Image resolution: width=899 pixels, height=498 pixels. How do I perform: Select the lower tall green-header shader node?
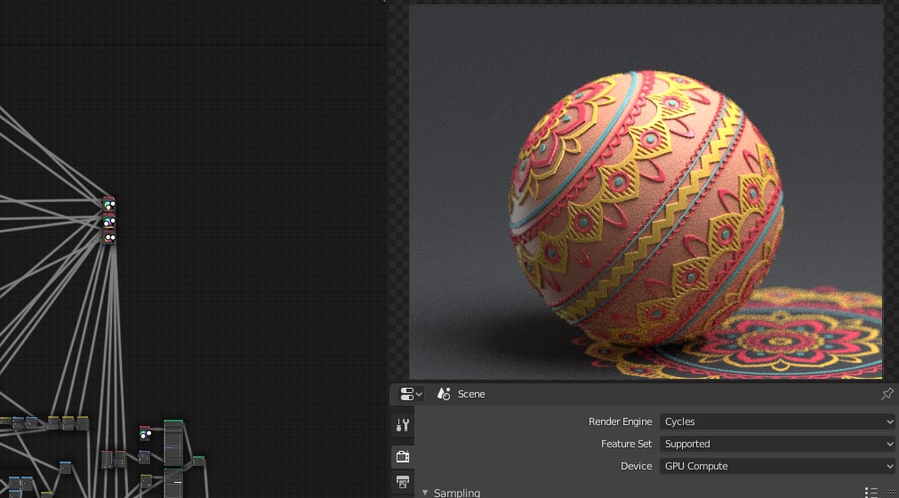point(173,483)
